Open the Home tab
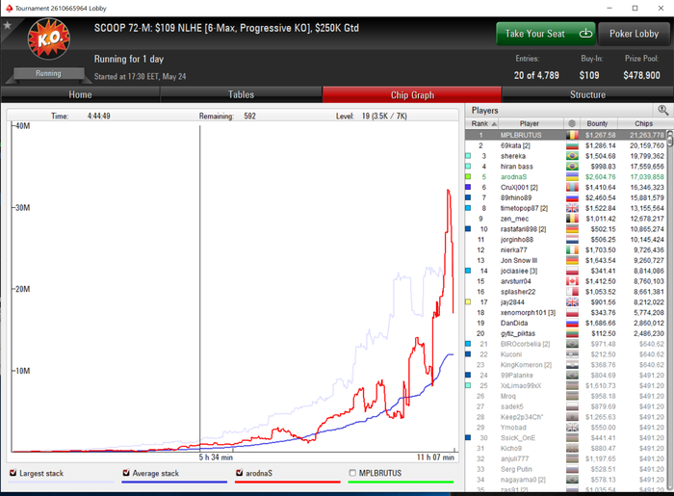This screenshot has width=674, height=496. click(x=80, y=94)
